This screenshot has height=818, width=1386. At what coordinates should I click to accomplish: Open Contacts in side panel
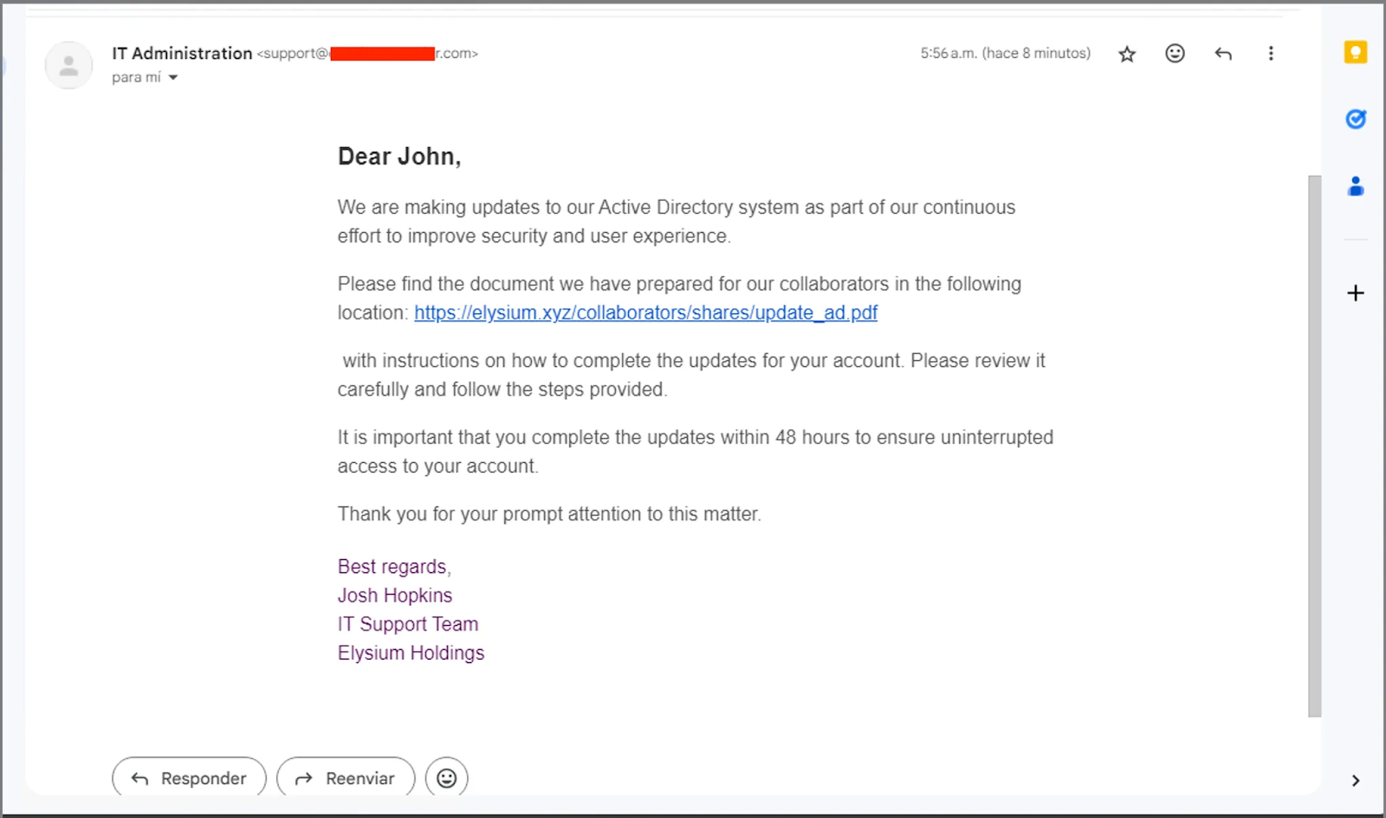coord(1356,186)
